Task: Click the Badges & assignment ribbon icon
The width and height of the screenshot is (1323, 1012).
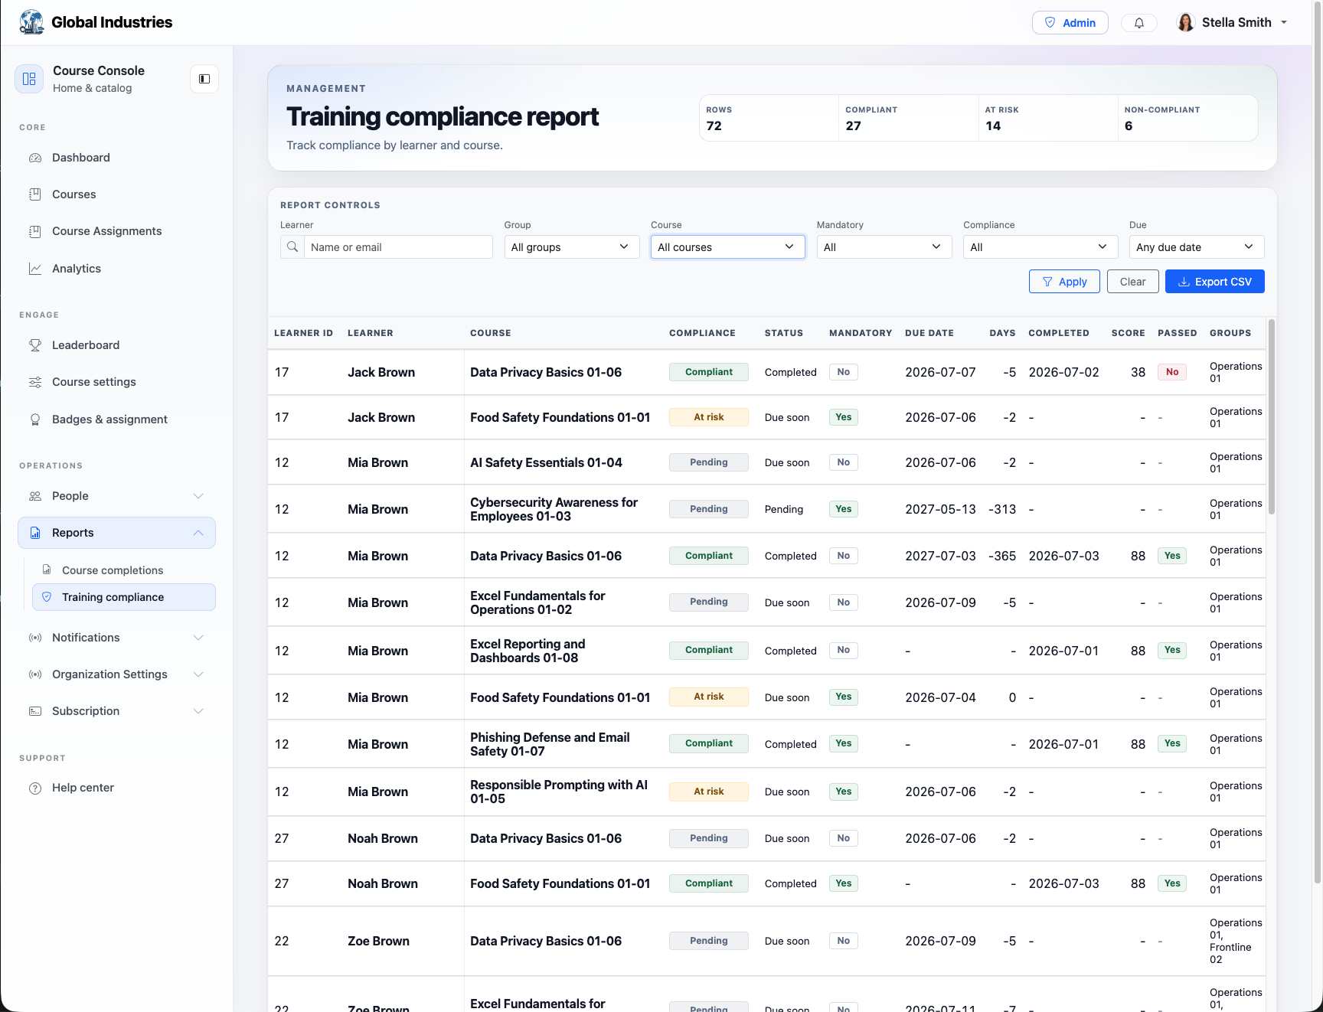Action: (35, 419)
